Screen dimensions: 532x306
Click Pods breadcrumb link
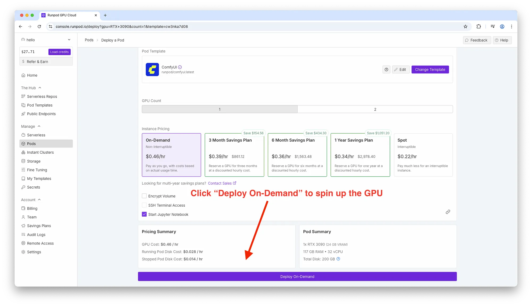(89, 40)
